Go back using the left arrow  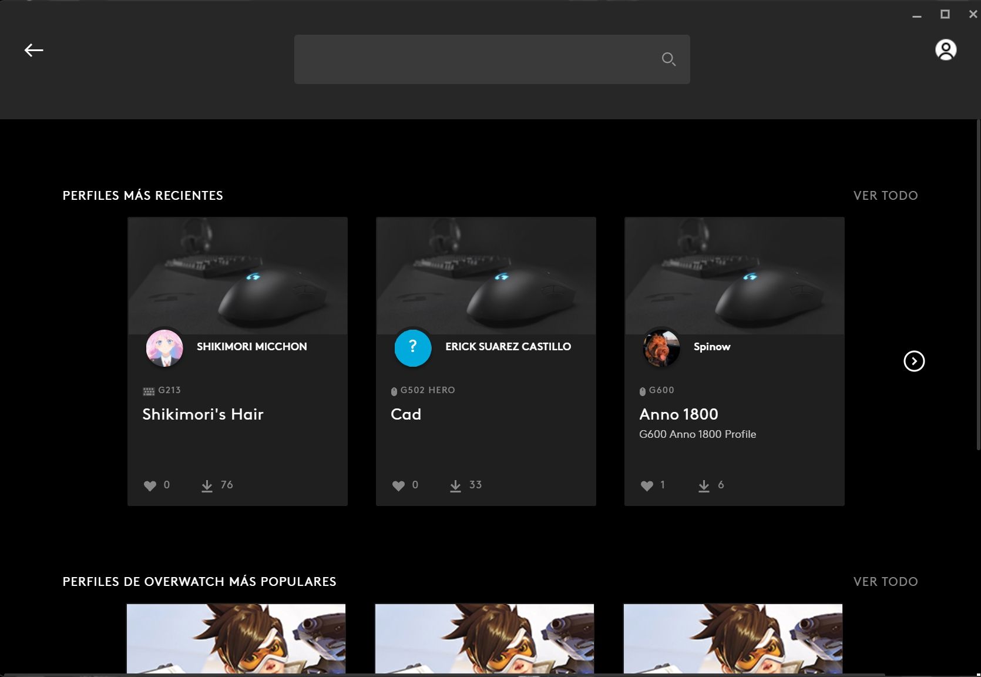33,51
